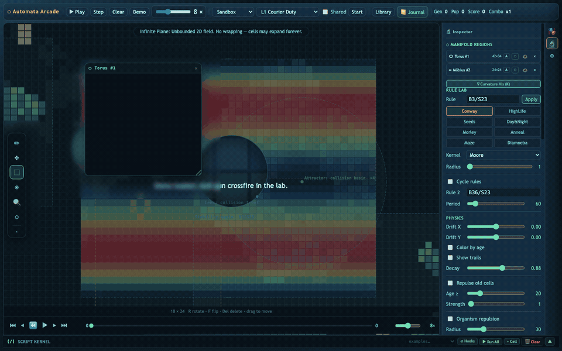Click the small settings icon in side rail
Image resolution: width=562 pixels, height=351 pixels.
point(551,56)
